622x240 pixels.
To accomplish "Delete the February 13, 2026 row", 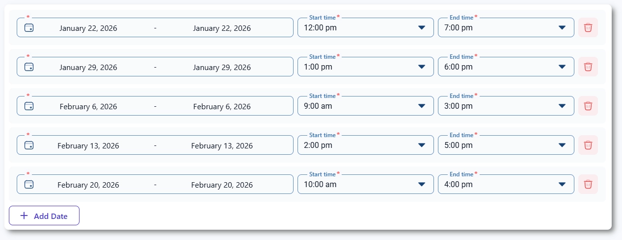I will [588, 145].
